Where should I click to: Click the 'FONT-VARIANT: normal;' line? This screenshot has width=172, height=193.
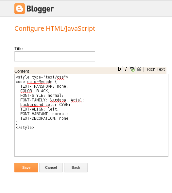point(44,114)
